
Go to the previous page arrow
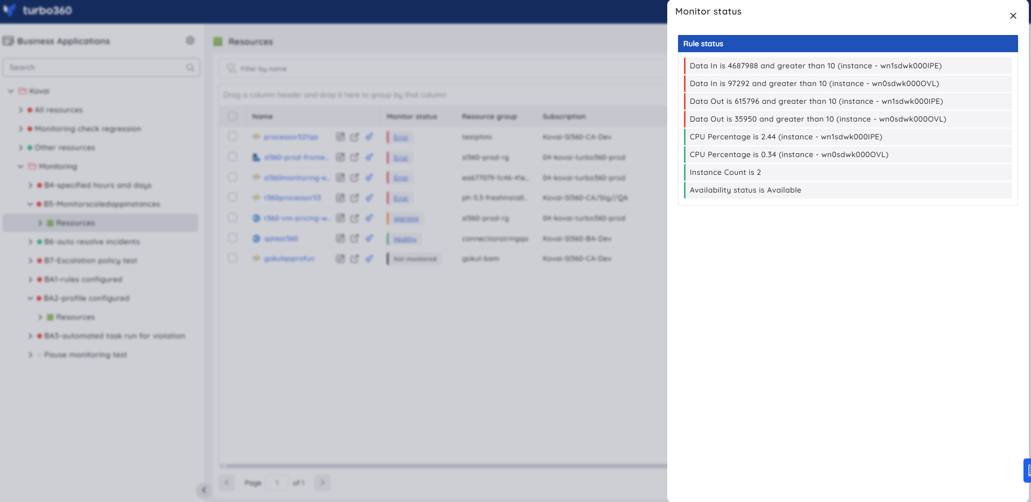(x=227, y=483)
